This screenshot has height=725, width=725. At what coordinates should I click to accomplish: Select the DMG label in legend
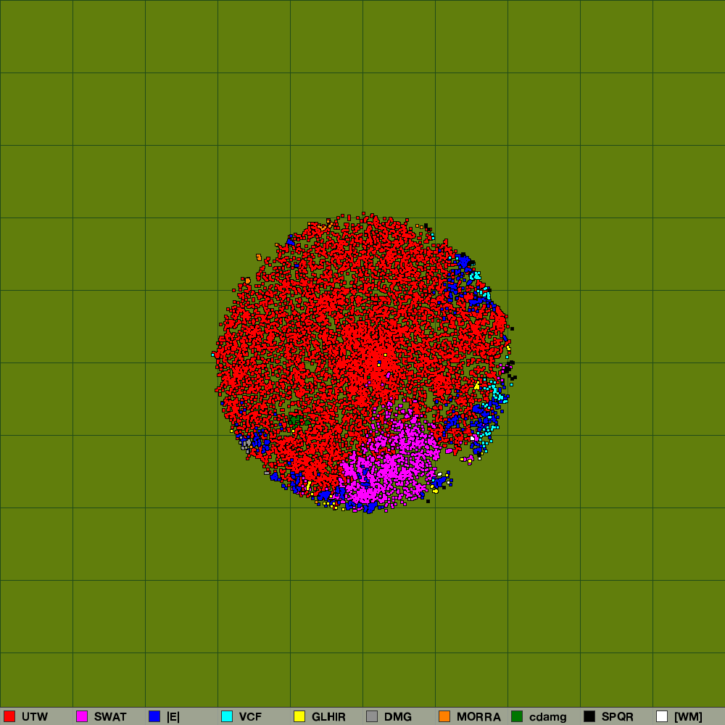[397, 717]
